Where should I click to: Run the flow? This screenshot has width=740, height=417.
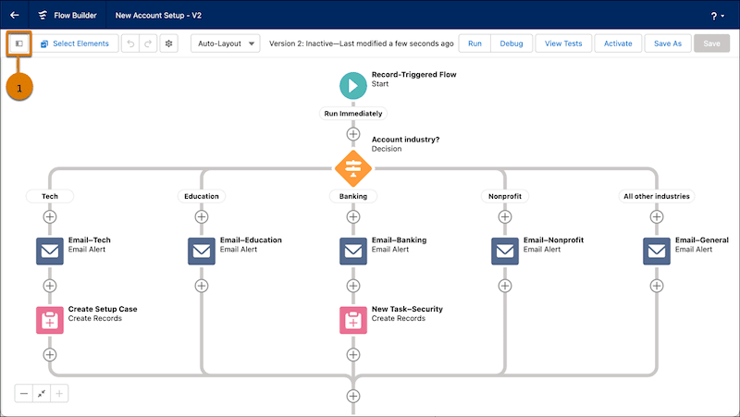[x=475, y=43]
